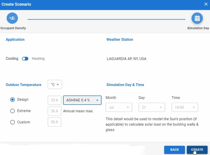Viewport: 210px width, 155px height.
Task: Click the Design temperature field showing 33.6
Action: pos(55,100)
